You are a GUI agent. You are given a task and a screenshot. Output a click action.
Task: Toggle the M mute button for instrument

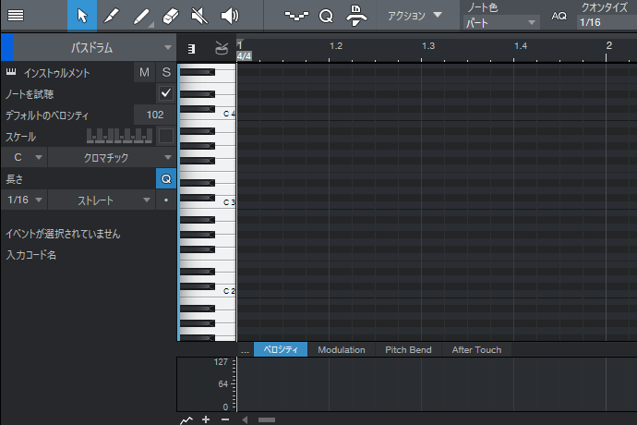(x=144, y=72)
